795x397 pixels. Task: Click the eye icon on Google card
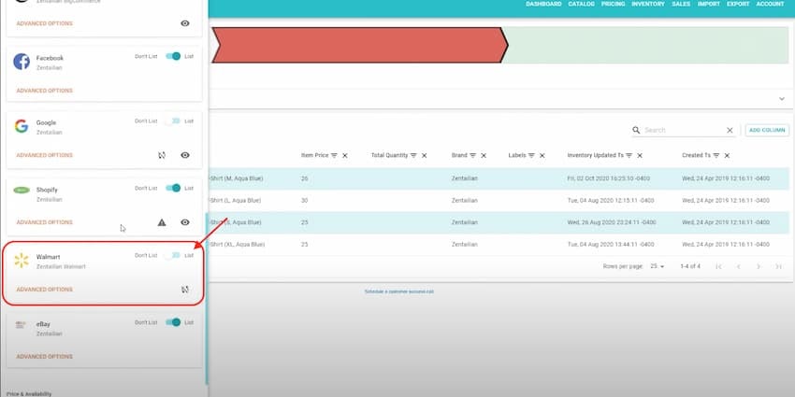(x=185, y=155)
